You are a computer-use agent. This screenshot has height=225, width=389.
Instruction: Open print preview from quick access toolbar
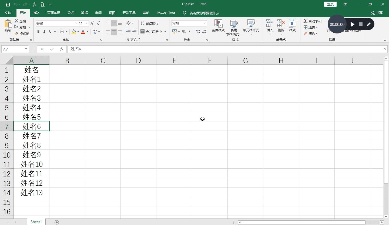coord(43,4)
